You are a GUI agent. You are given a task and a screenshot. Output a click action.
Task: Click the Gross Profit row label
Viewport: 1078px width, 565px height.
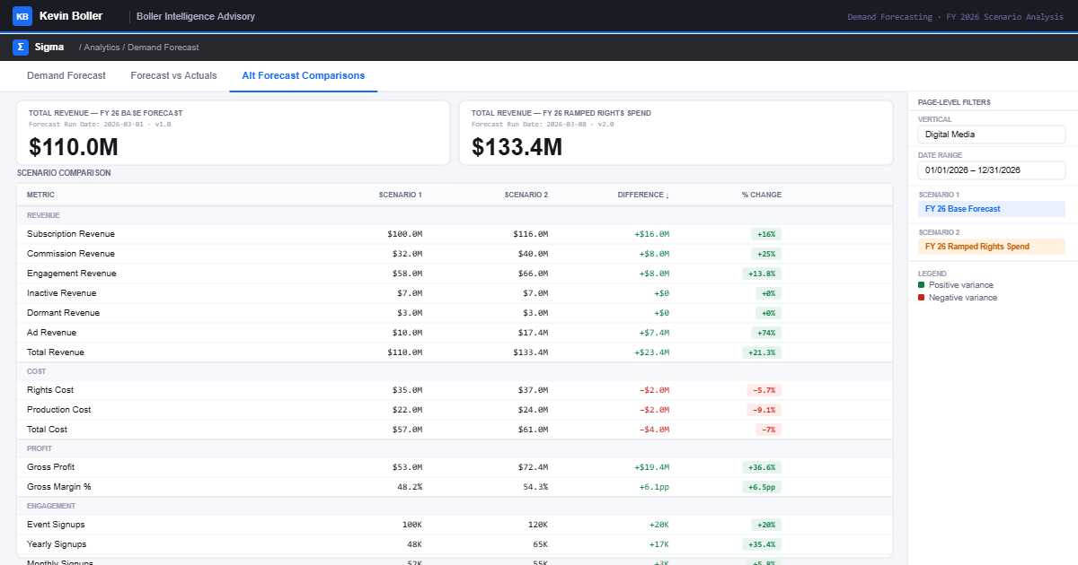(x=50, y=467)
